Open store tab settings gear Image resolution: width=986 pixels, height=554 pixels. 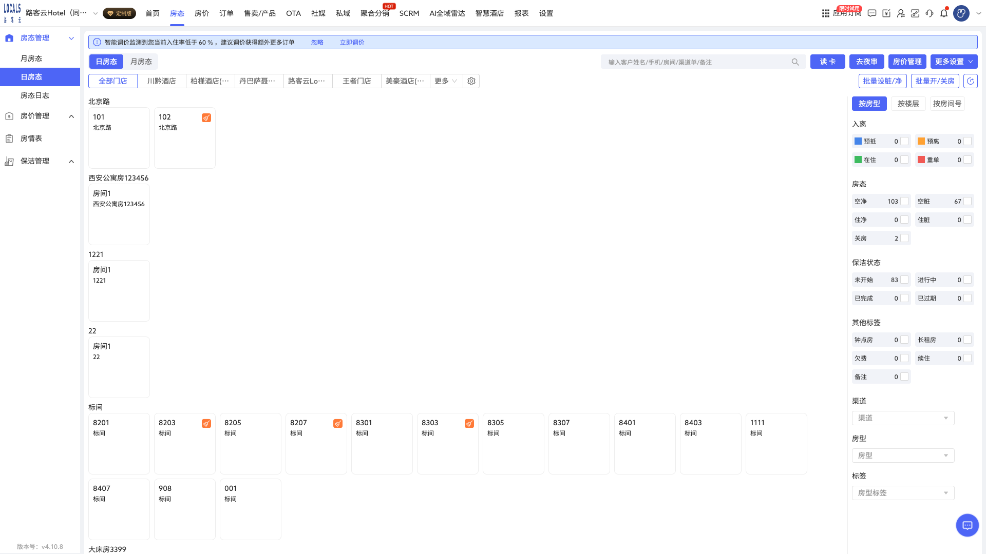click(471, 81)
